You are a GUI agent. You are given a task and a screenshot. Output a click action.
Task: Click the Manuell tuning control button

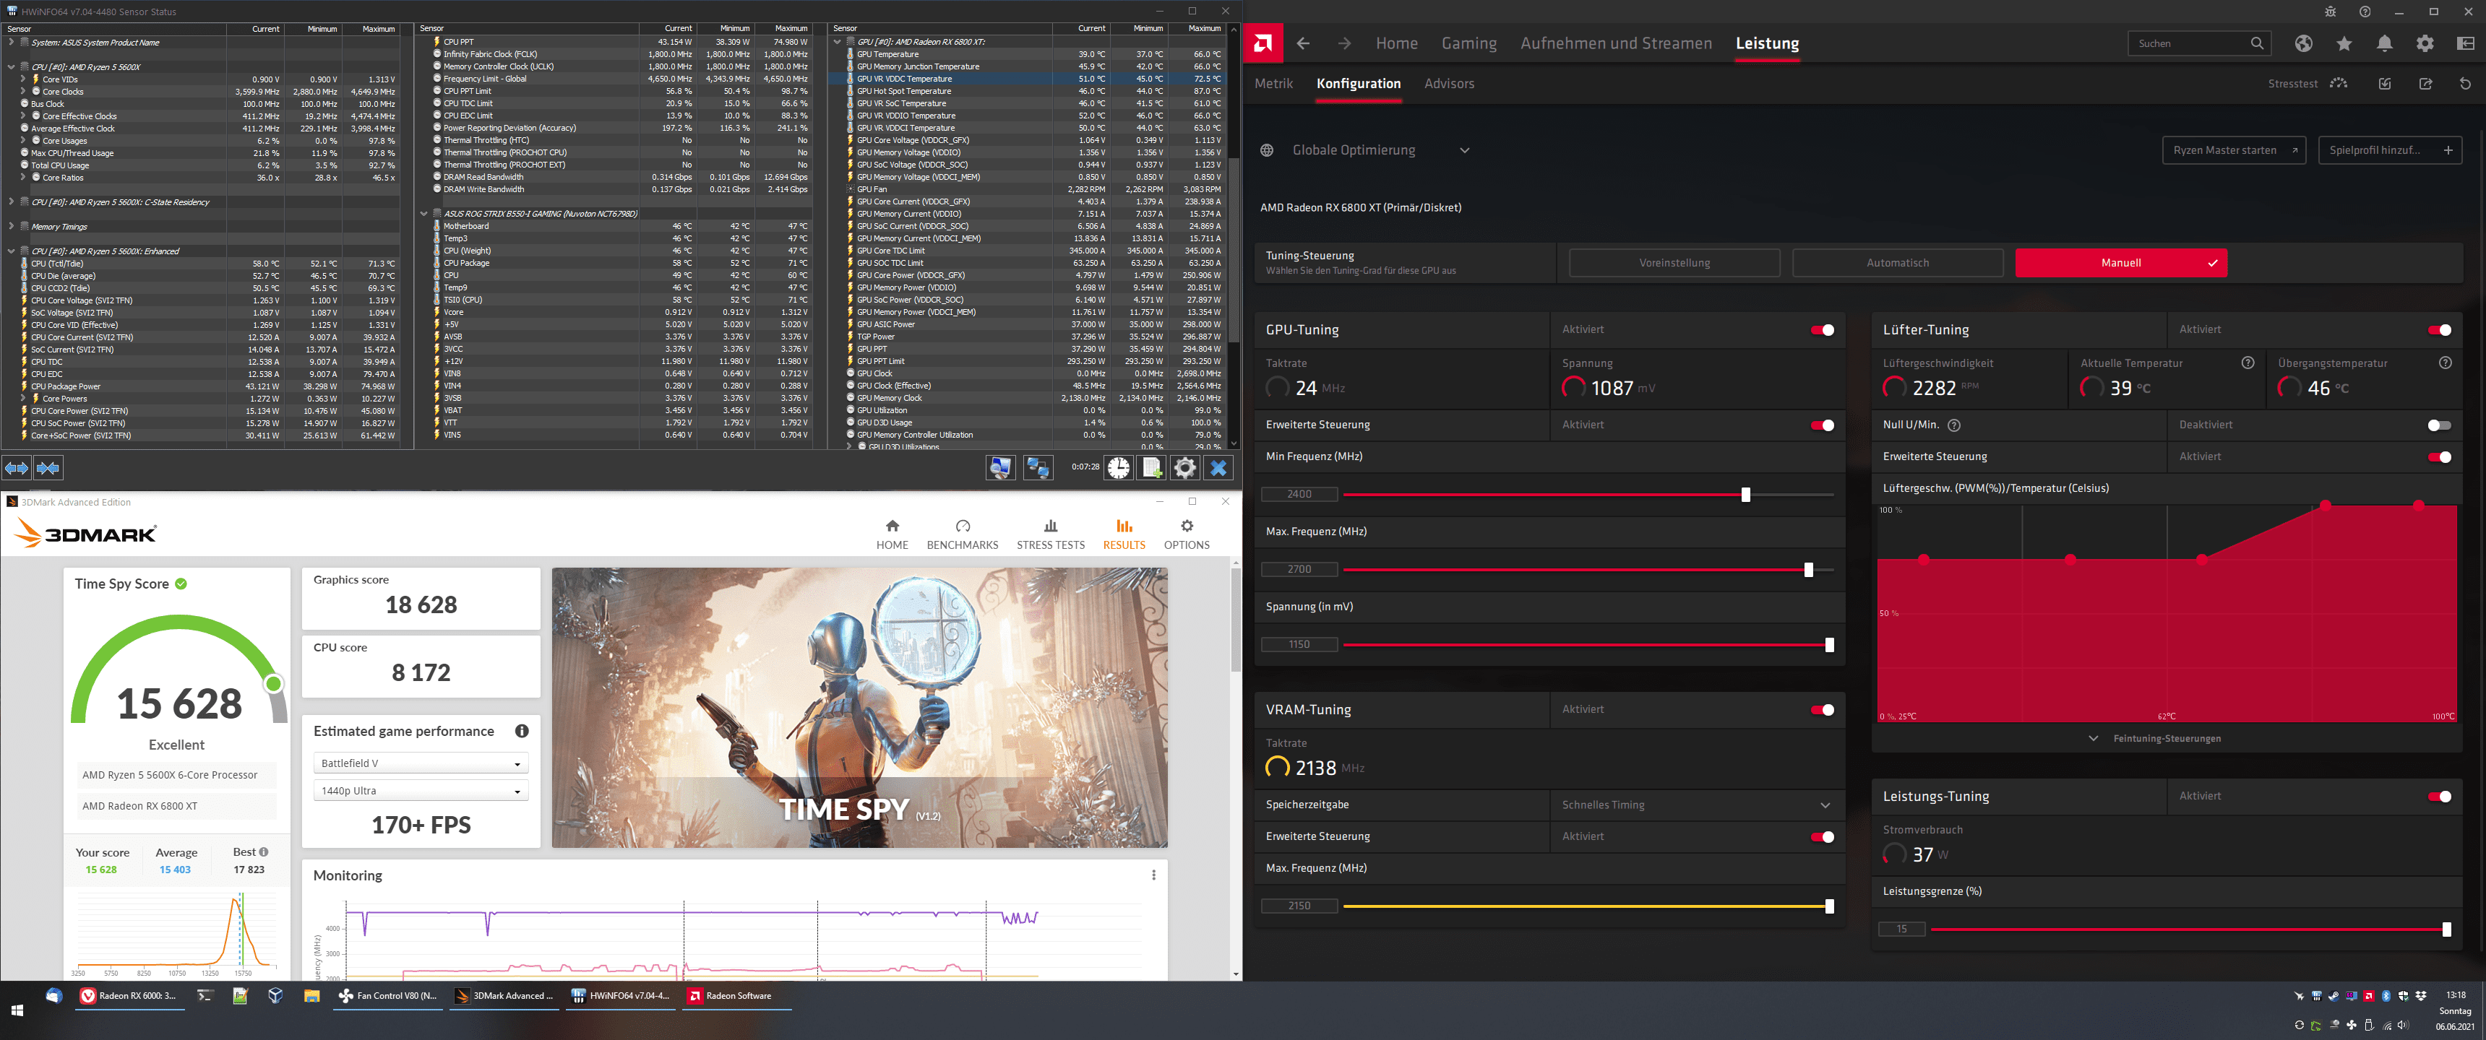point(2120,264)
